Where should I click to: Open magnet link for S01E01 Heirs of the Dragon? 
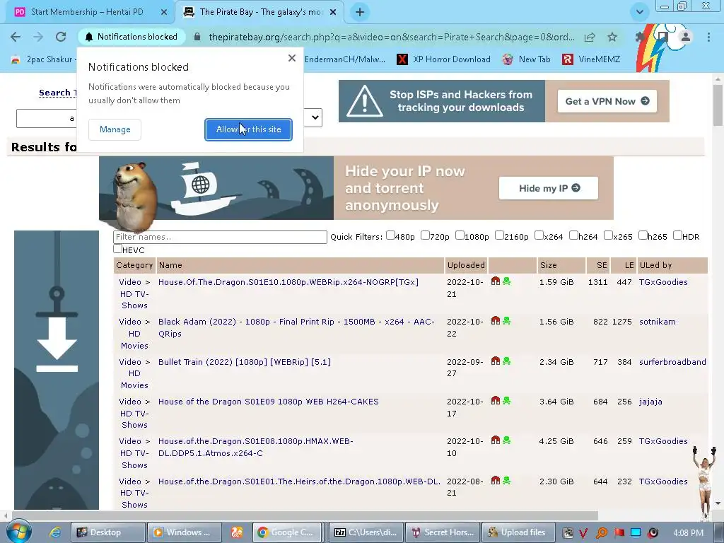pos(496,481)
